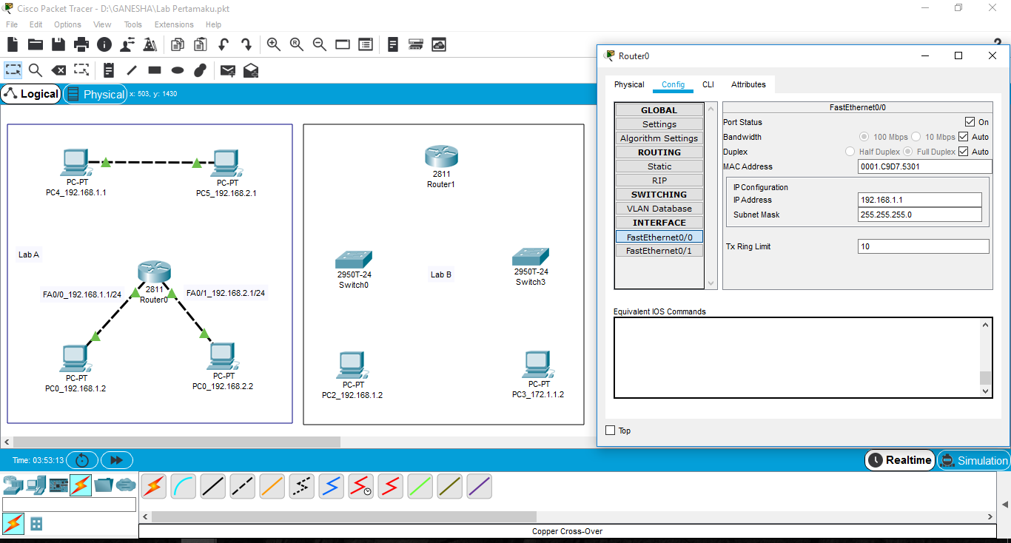Select the 10 Mbps radio button
Screen dimensions: 1011x543
(x=916, y=137)
